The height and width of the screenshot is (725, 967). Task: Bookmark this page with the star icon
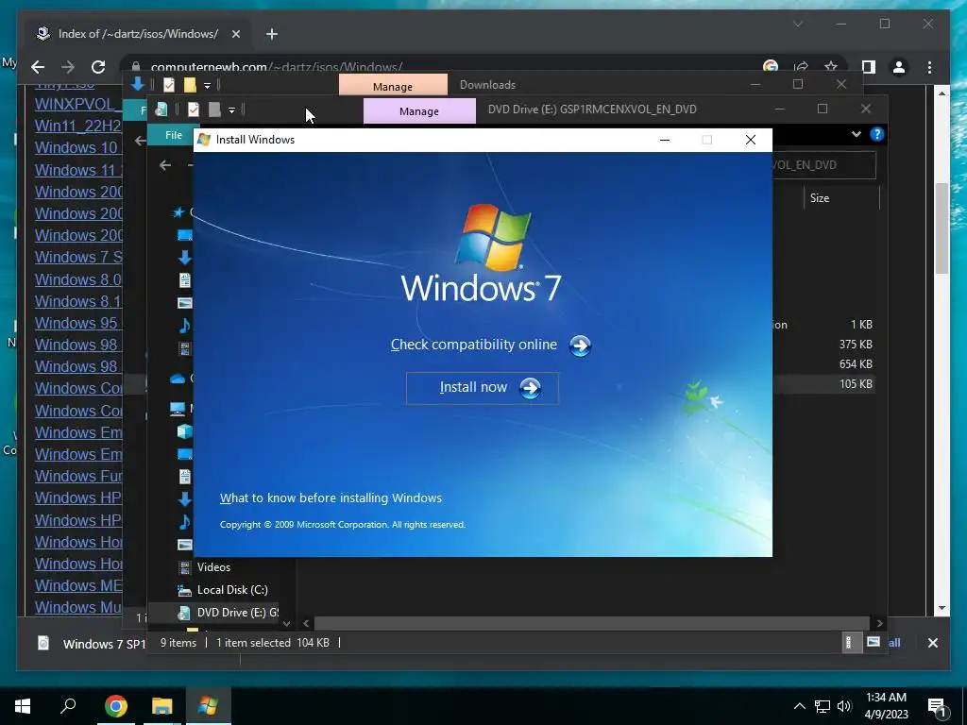(831, 67)
